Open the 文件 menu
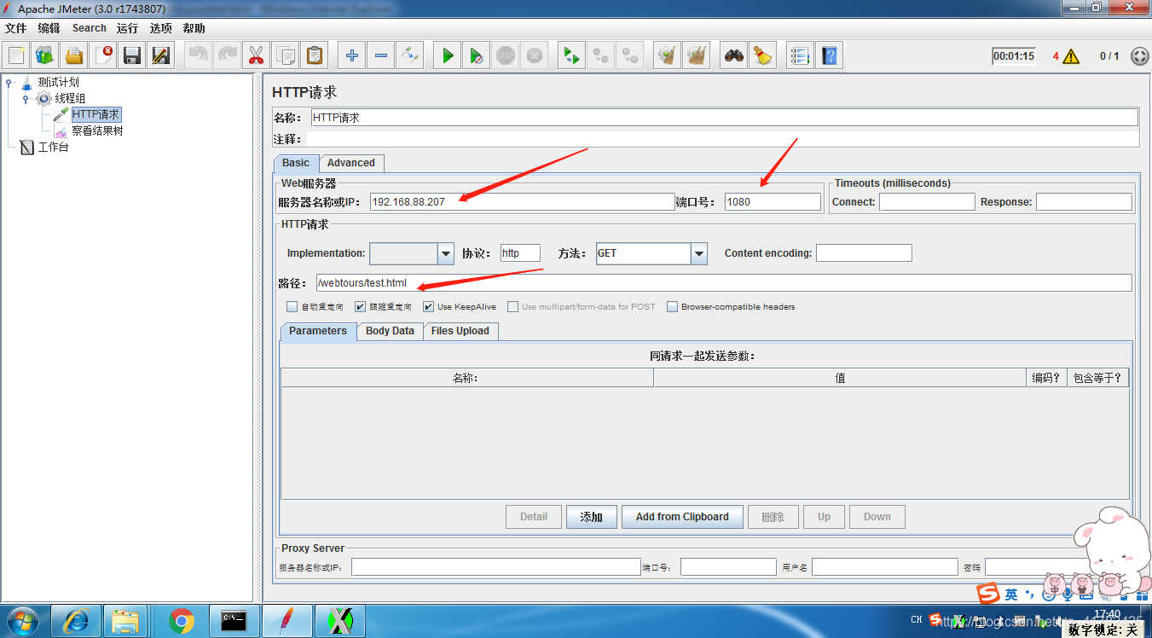Image resolution: width=1152 pixels, height=638 pixels. pyautogui.click(x=16, y=28)
